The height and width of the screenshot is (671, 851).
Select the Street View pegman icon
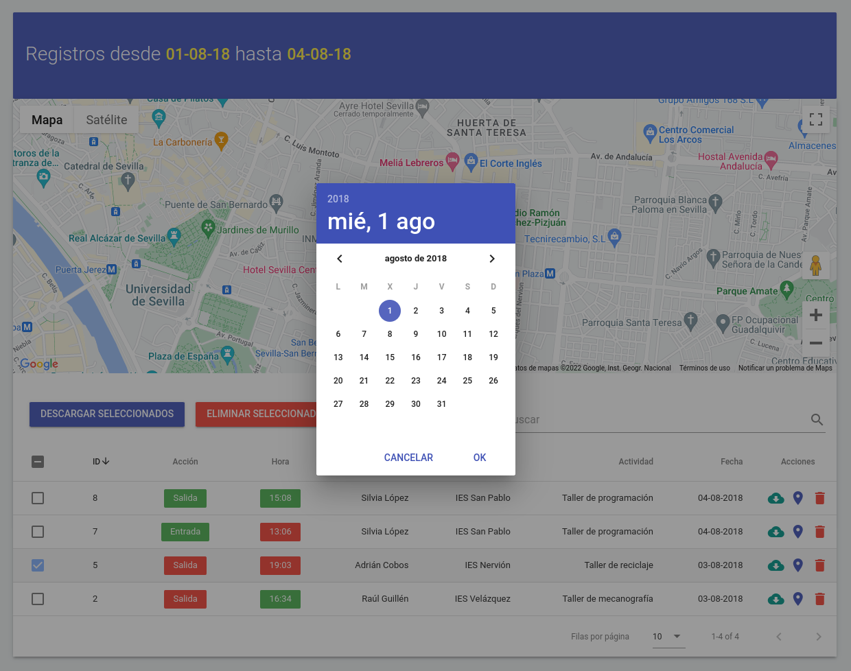pyautogui.click(x=816, y=266)
